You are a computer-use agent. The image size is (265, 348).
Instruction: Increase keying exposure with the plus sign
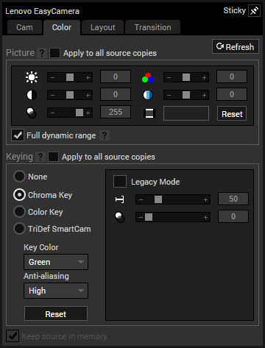coord(205,217)
